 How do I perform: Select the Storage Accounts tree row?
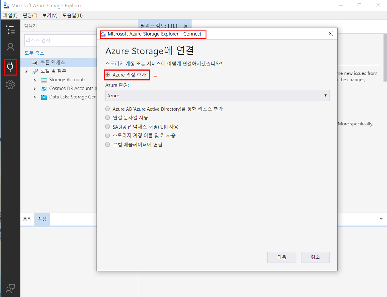click(x=59, y=80)
